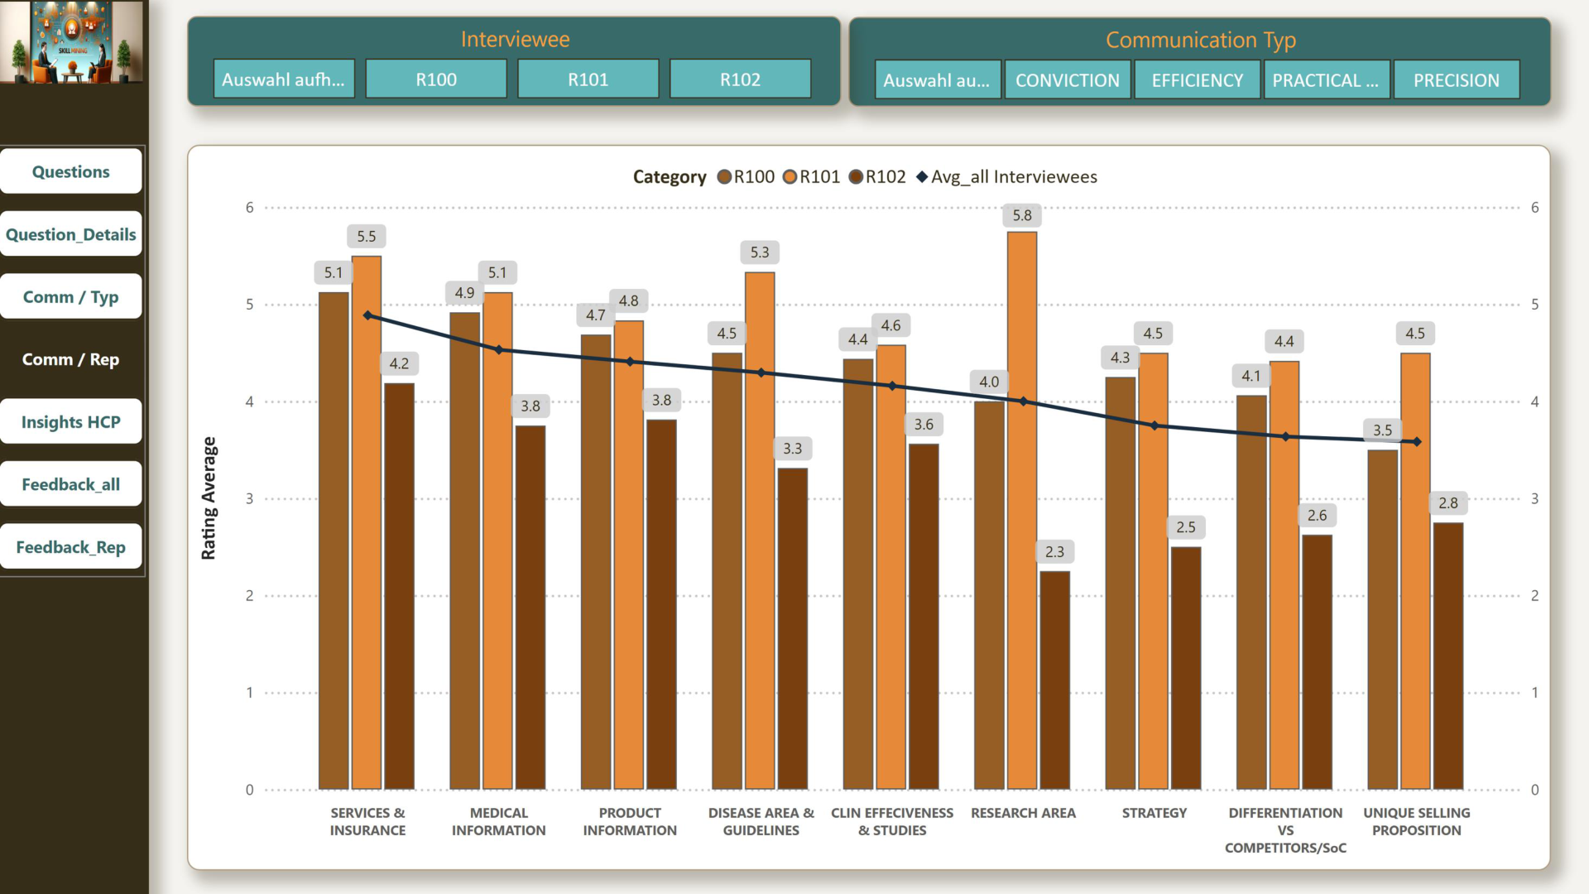
Task: Switch to Comm / Typ page
Action: pyautogui.click(x=71, y=296)
